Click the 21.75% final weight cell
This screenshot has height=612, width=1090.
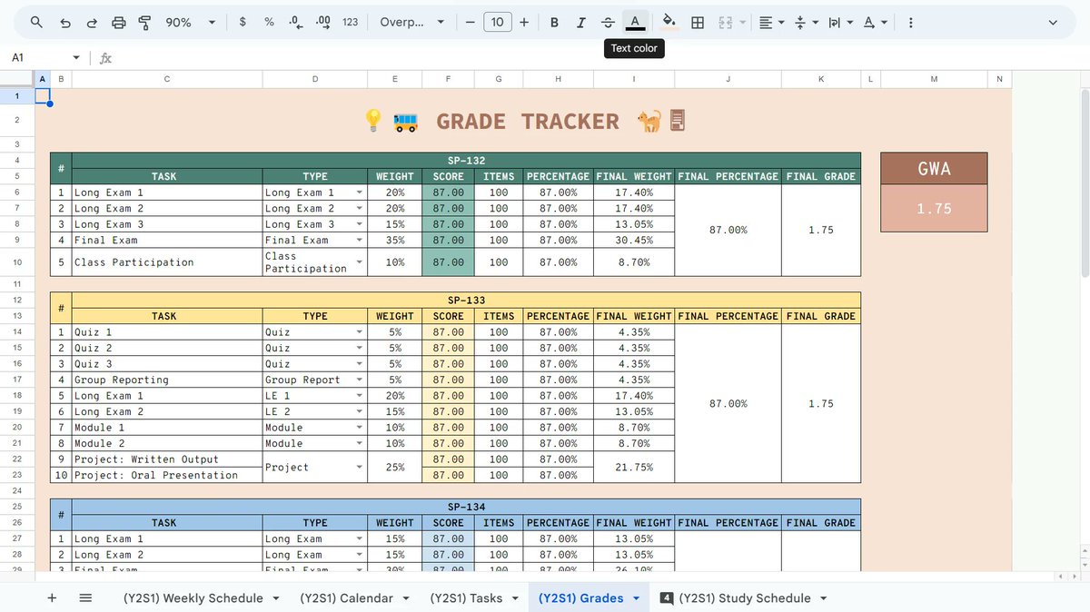[x=634, y=467]
